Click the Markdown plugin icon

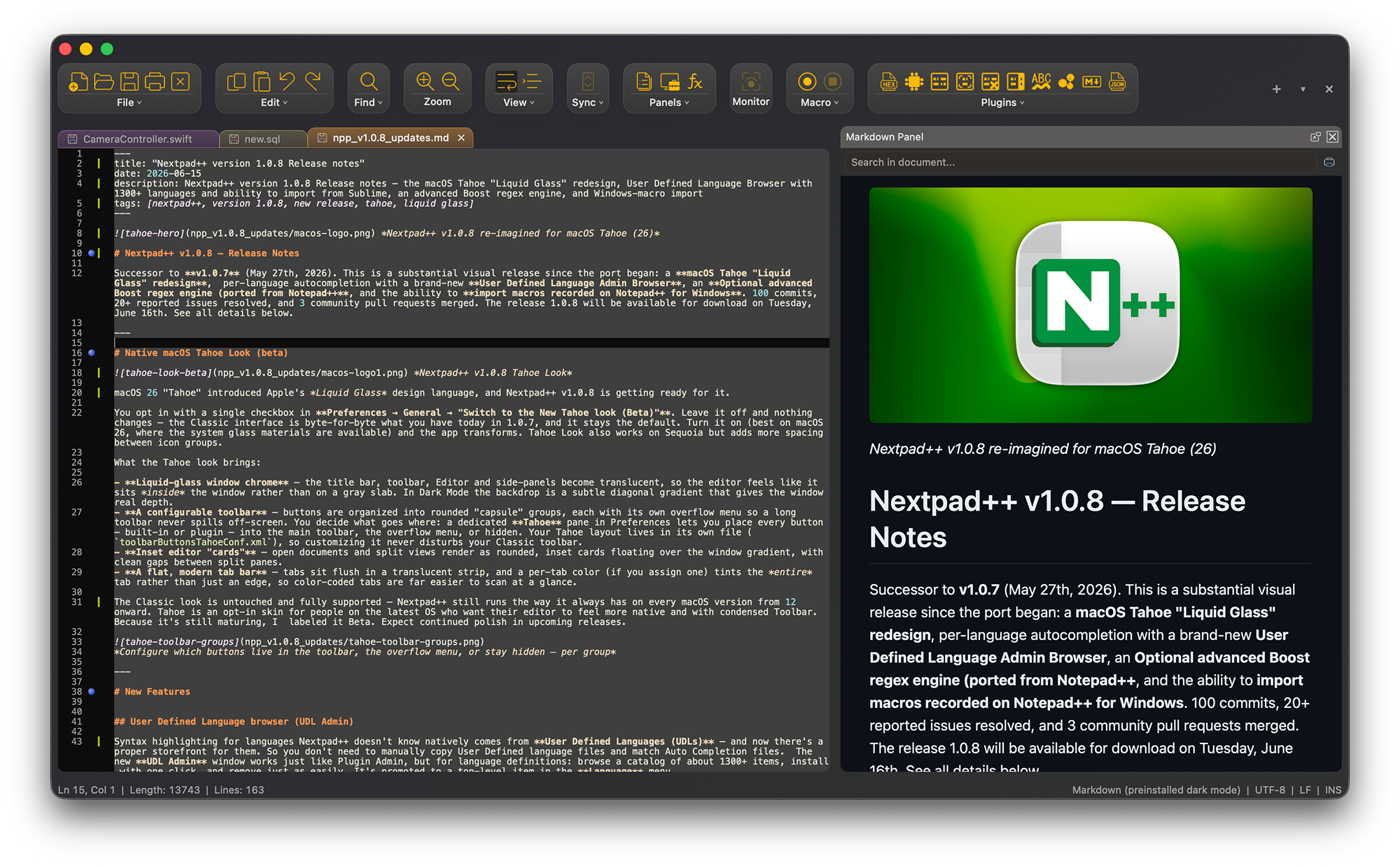[x=1092, y=82]
